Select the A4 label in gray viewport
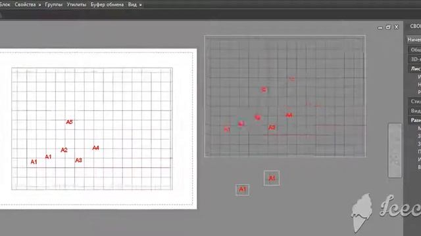This screenshot has height=236, width=421. tap(289, 115)
